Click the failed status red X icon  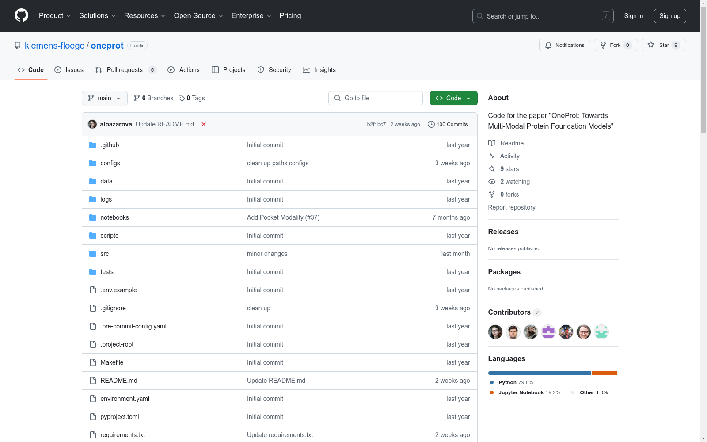pyautogui.click(x=204, y=124)
